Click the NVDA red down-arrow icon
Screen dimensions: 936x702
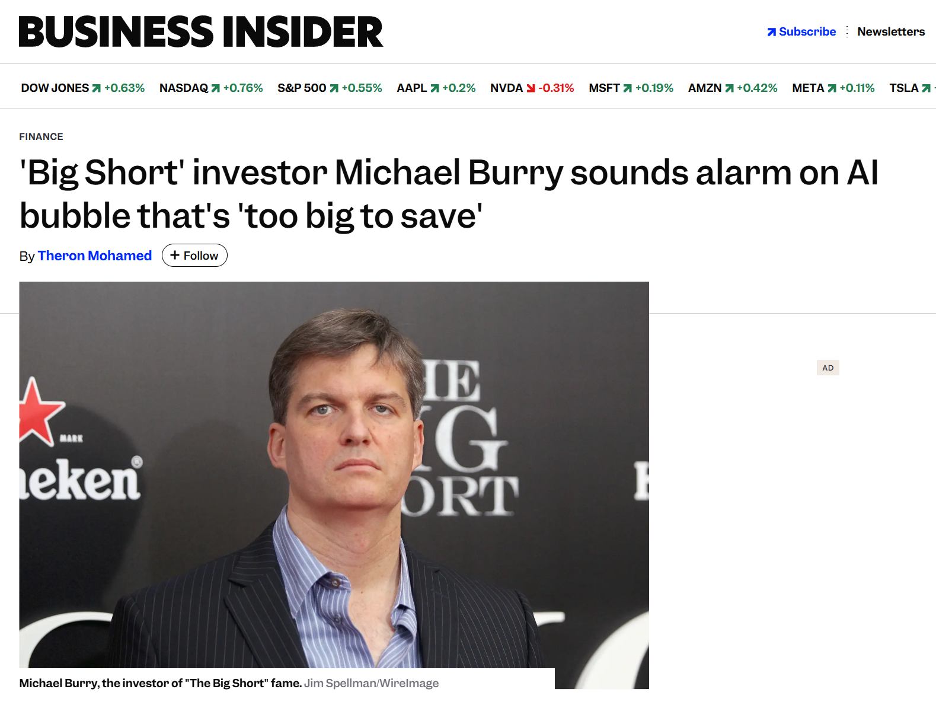click(531, 88)
